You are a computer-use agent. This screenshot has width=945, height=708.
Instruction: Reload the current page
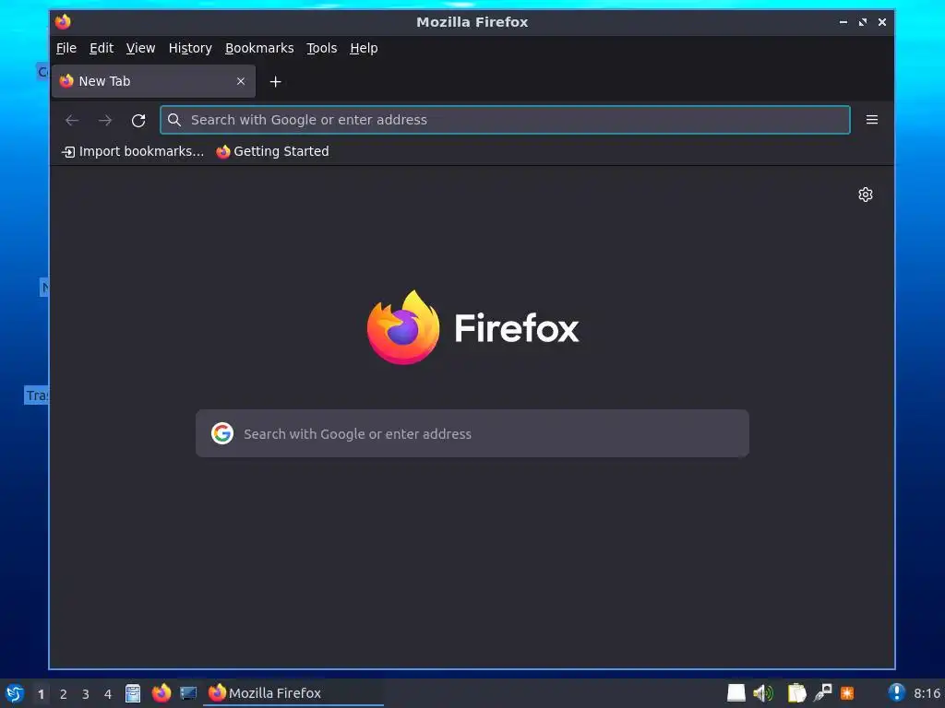[138, 121]
